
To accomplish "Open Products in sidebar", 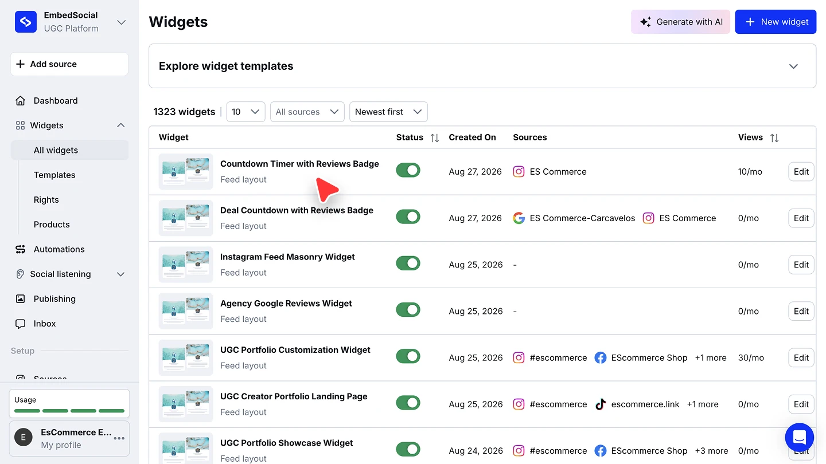I will [52, 225].
